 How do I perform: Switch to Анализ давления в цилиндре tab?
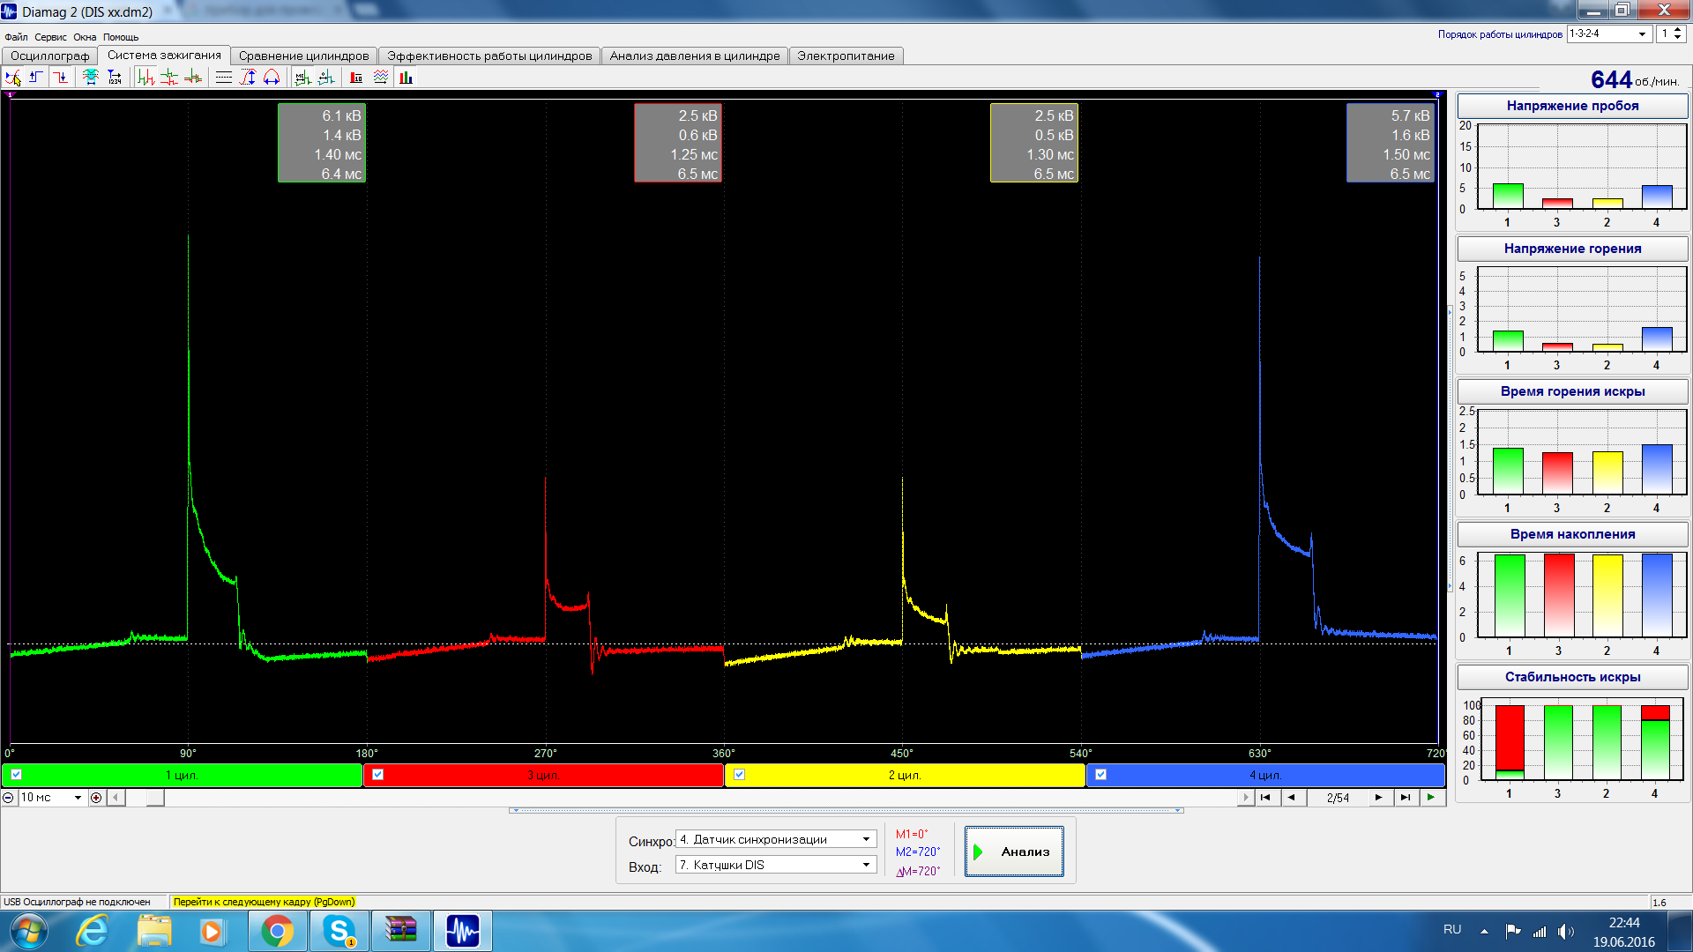point(695,56)
